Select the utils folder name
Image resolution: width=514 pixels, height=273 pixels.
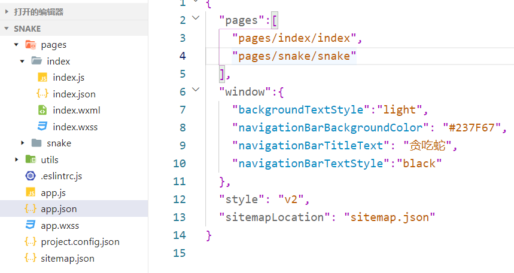point(50,159)
